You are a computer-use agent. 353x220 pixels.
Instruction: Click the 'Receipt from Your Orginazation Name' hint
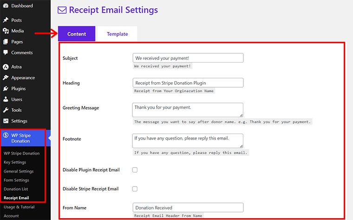174,91
